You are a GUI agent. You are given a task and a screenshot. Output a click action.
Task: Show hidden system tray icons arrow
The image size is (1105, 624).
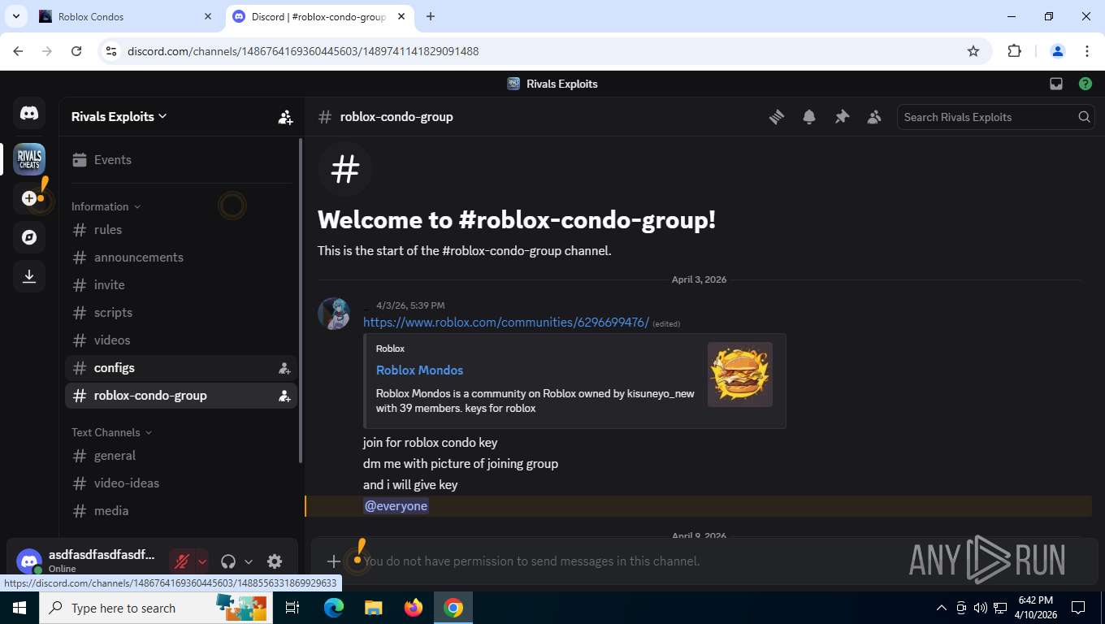942,608
